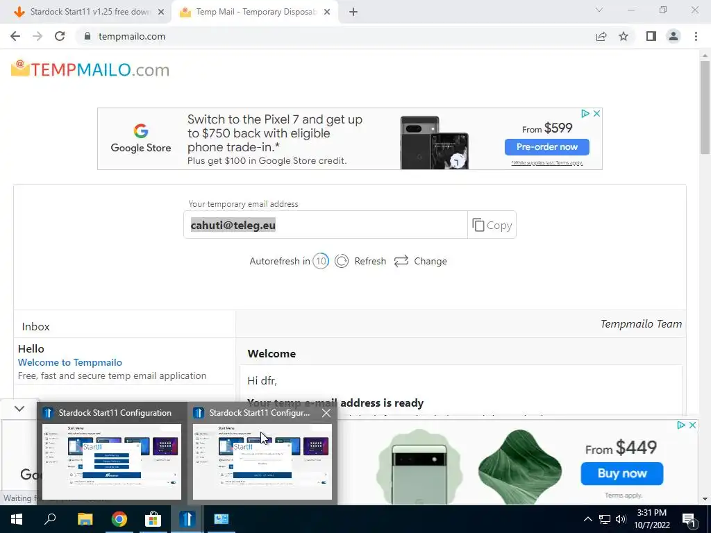Click the Pre-order now ad button
Viewport: 711px width, 533px height.
pyautogui.click(x=547, y=147)
